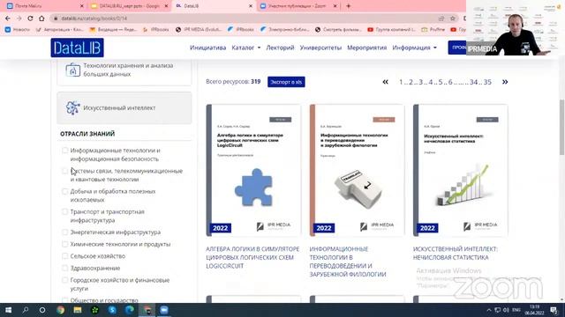Click the browser forward arrow

coord(19,18)
